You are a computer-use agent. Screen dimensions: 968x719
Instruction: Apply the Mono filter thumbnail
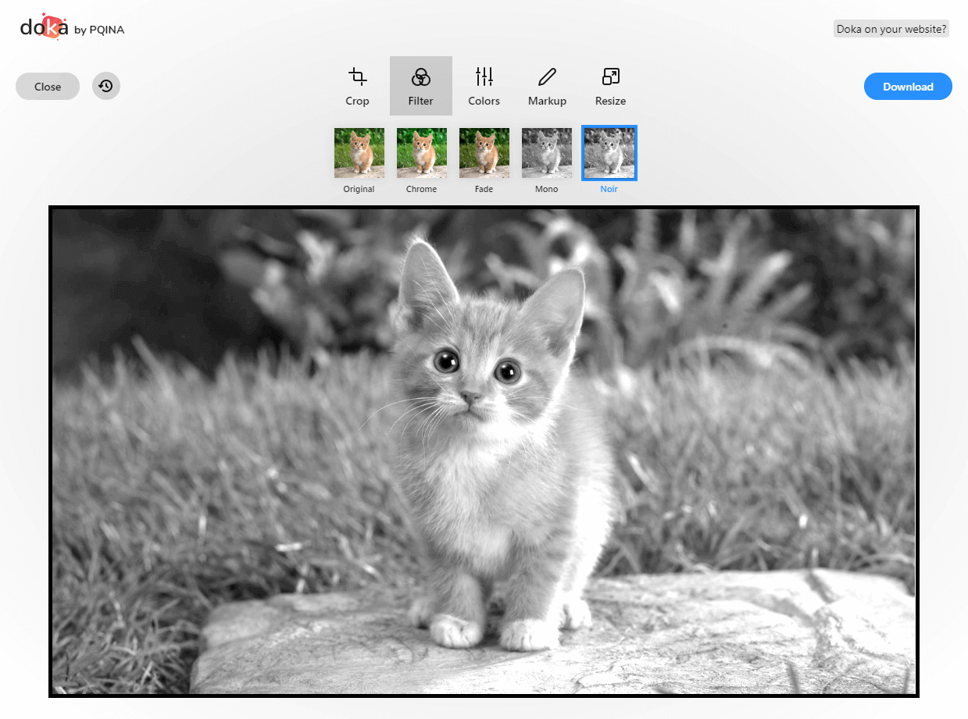(547, 153)
